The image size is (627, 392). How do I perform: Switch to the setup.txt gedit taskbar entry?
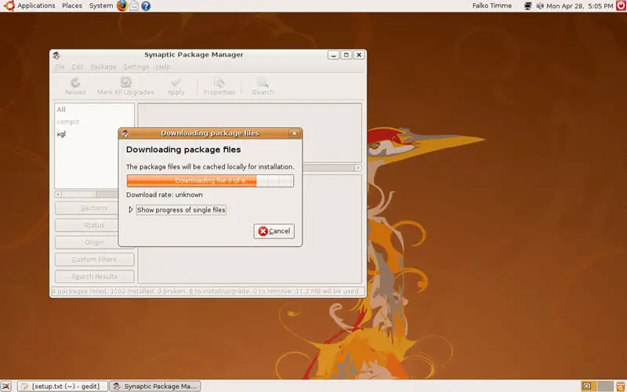pyautogui.click(x=63, y=386)
